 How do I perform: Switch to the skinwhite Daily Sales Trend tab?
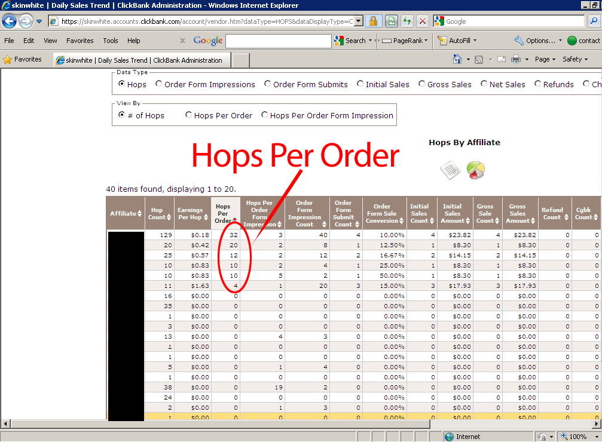pos(141,60)
